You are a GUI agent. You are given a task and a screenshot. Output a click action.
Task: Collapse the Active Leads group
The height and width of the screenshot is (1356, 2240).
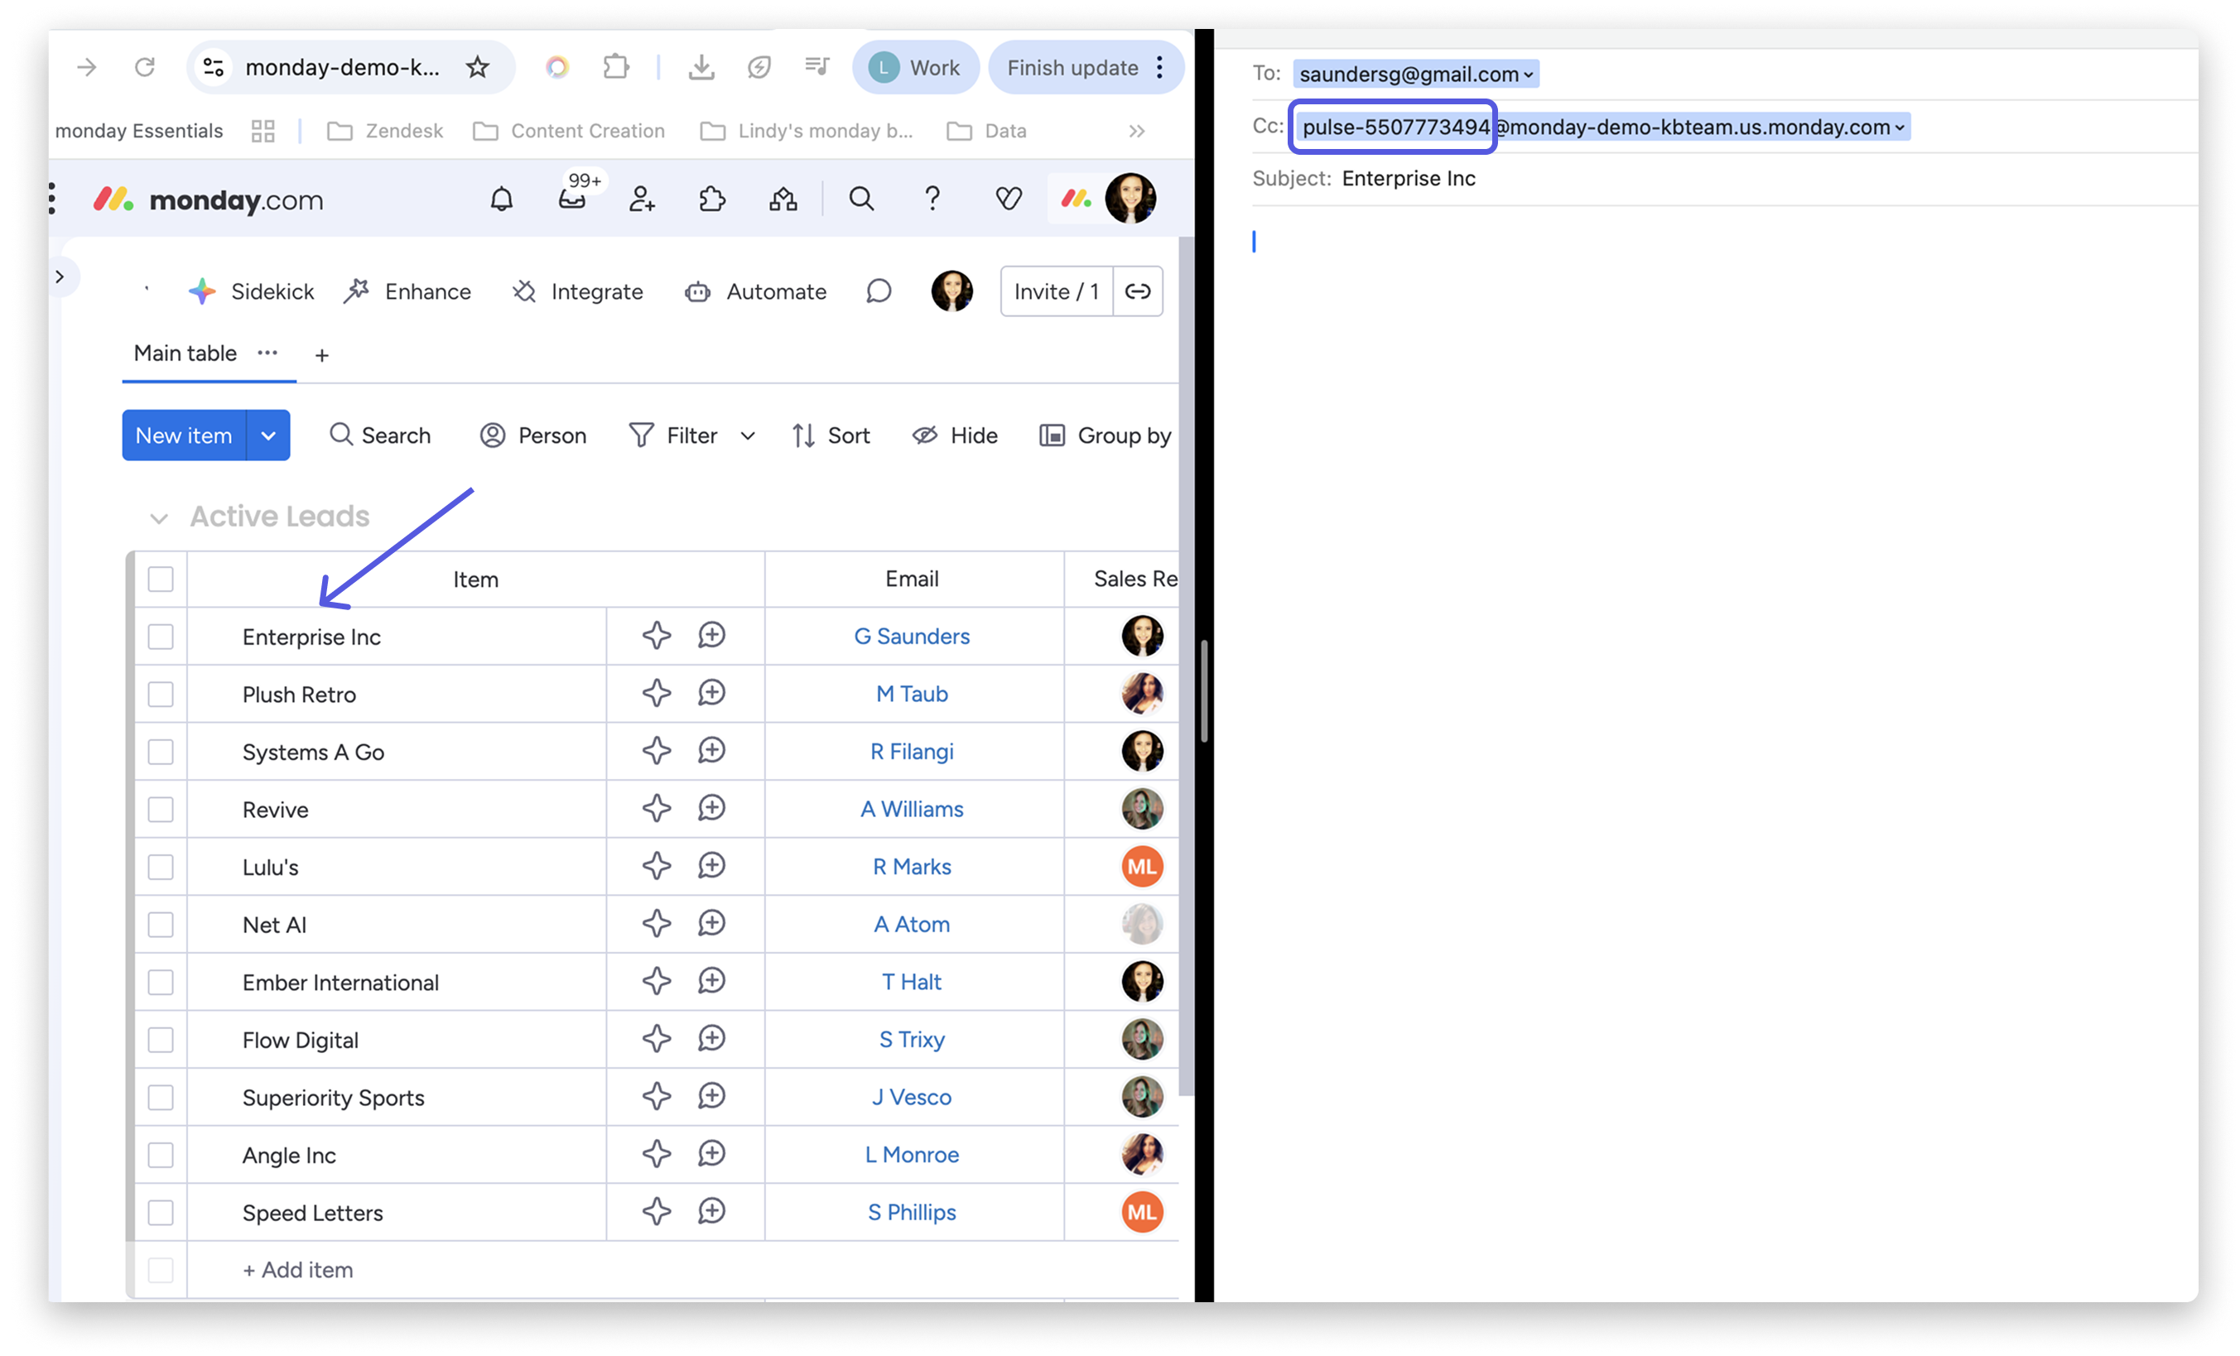[x=159, y=517]
